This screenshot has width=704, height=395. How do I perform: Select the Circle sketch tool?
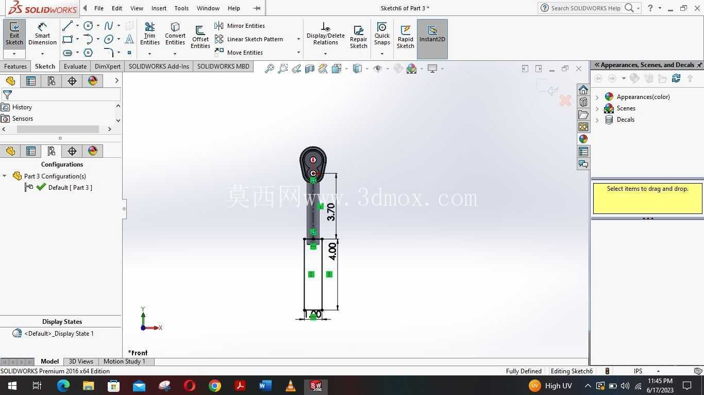tap(88, 26)
